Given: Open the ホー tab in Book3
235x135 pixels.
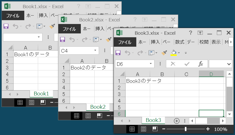Looking at the screenshot, I should [142, 42].
